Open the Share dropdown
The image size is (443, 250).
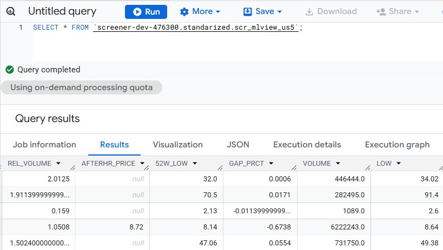pos(398,11)
